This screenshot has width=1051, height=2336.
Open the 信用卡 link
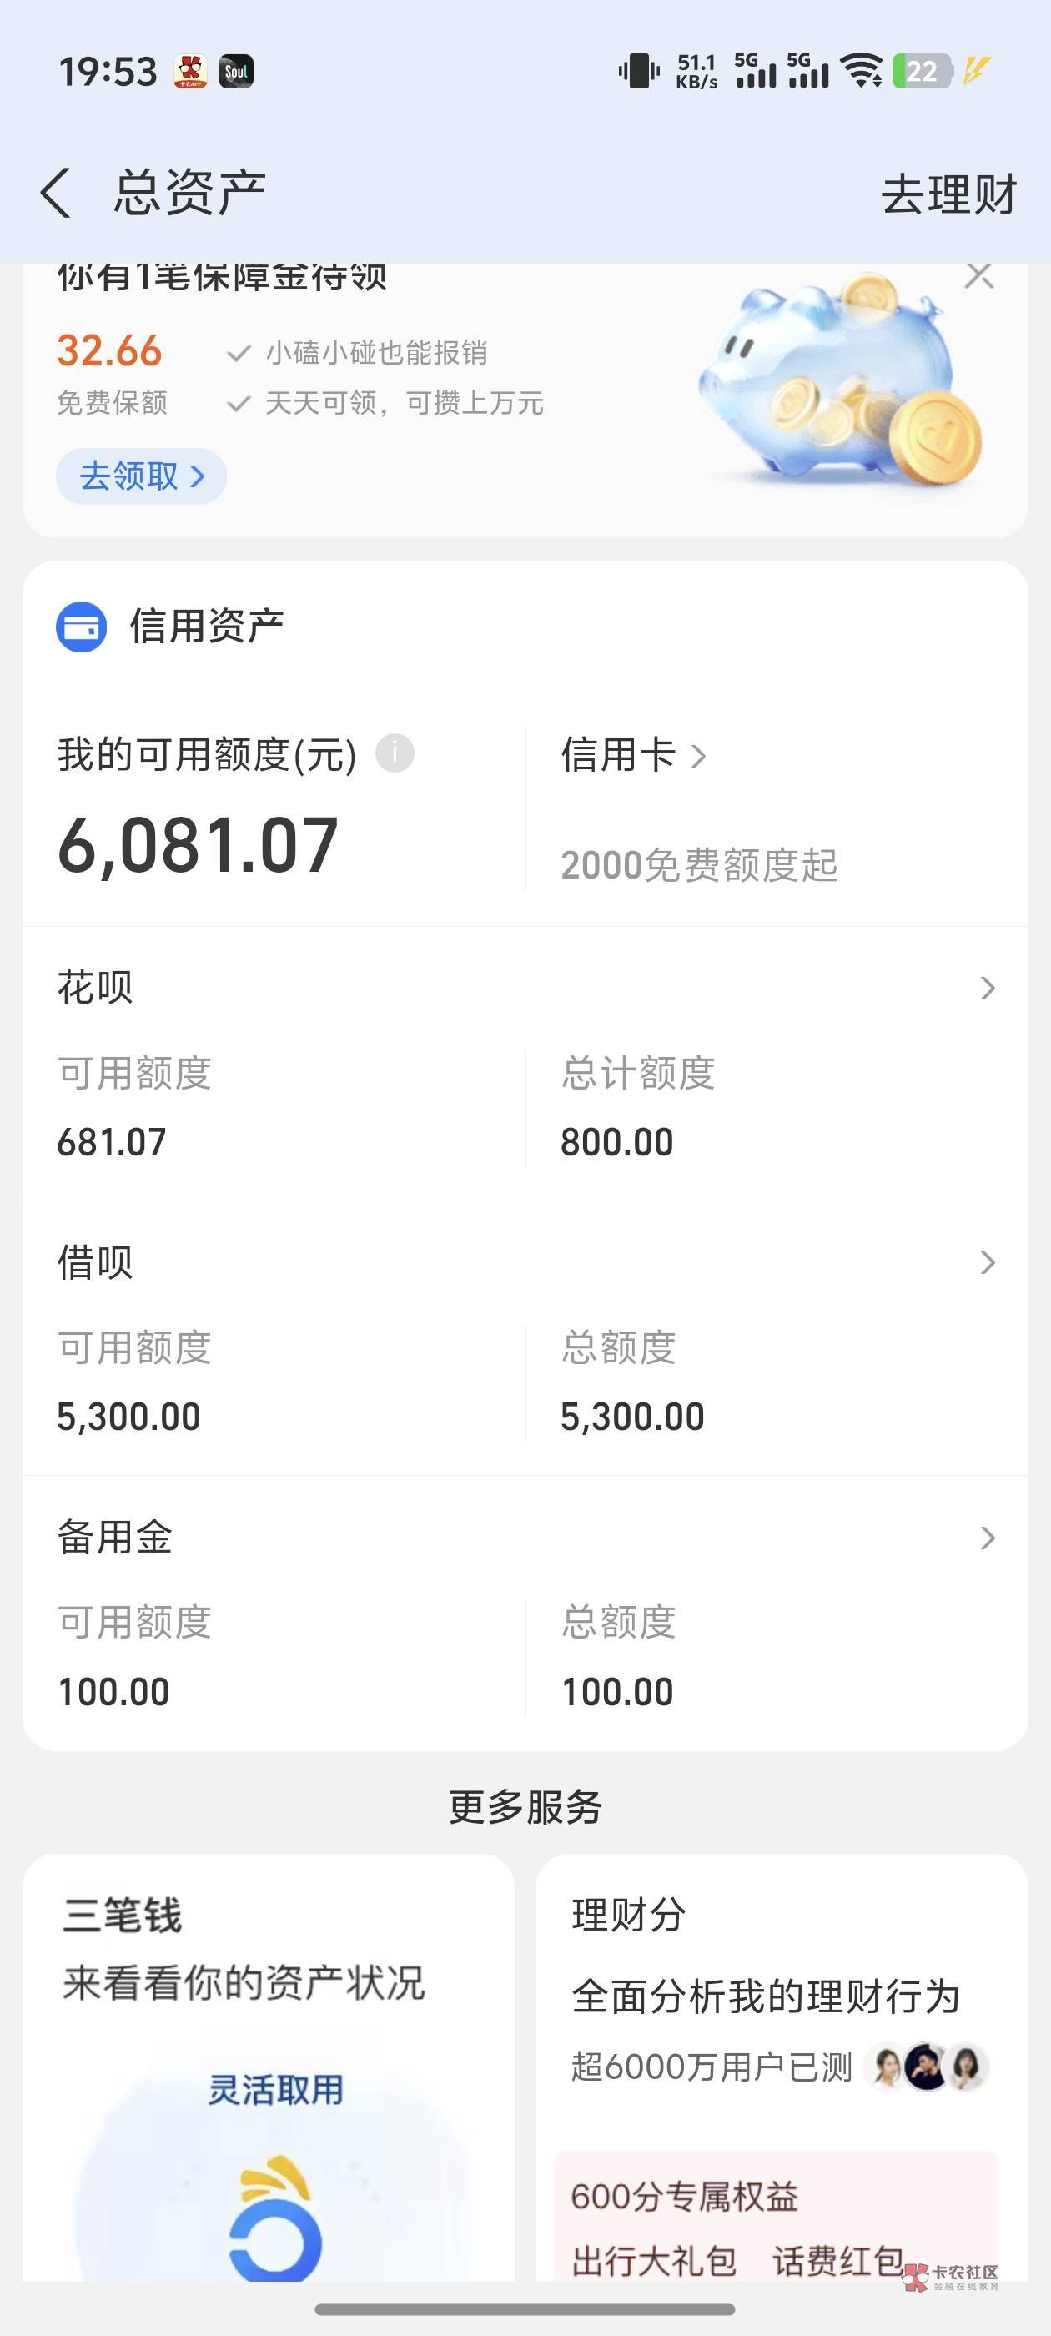pos(633,754)
